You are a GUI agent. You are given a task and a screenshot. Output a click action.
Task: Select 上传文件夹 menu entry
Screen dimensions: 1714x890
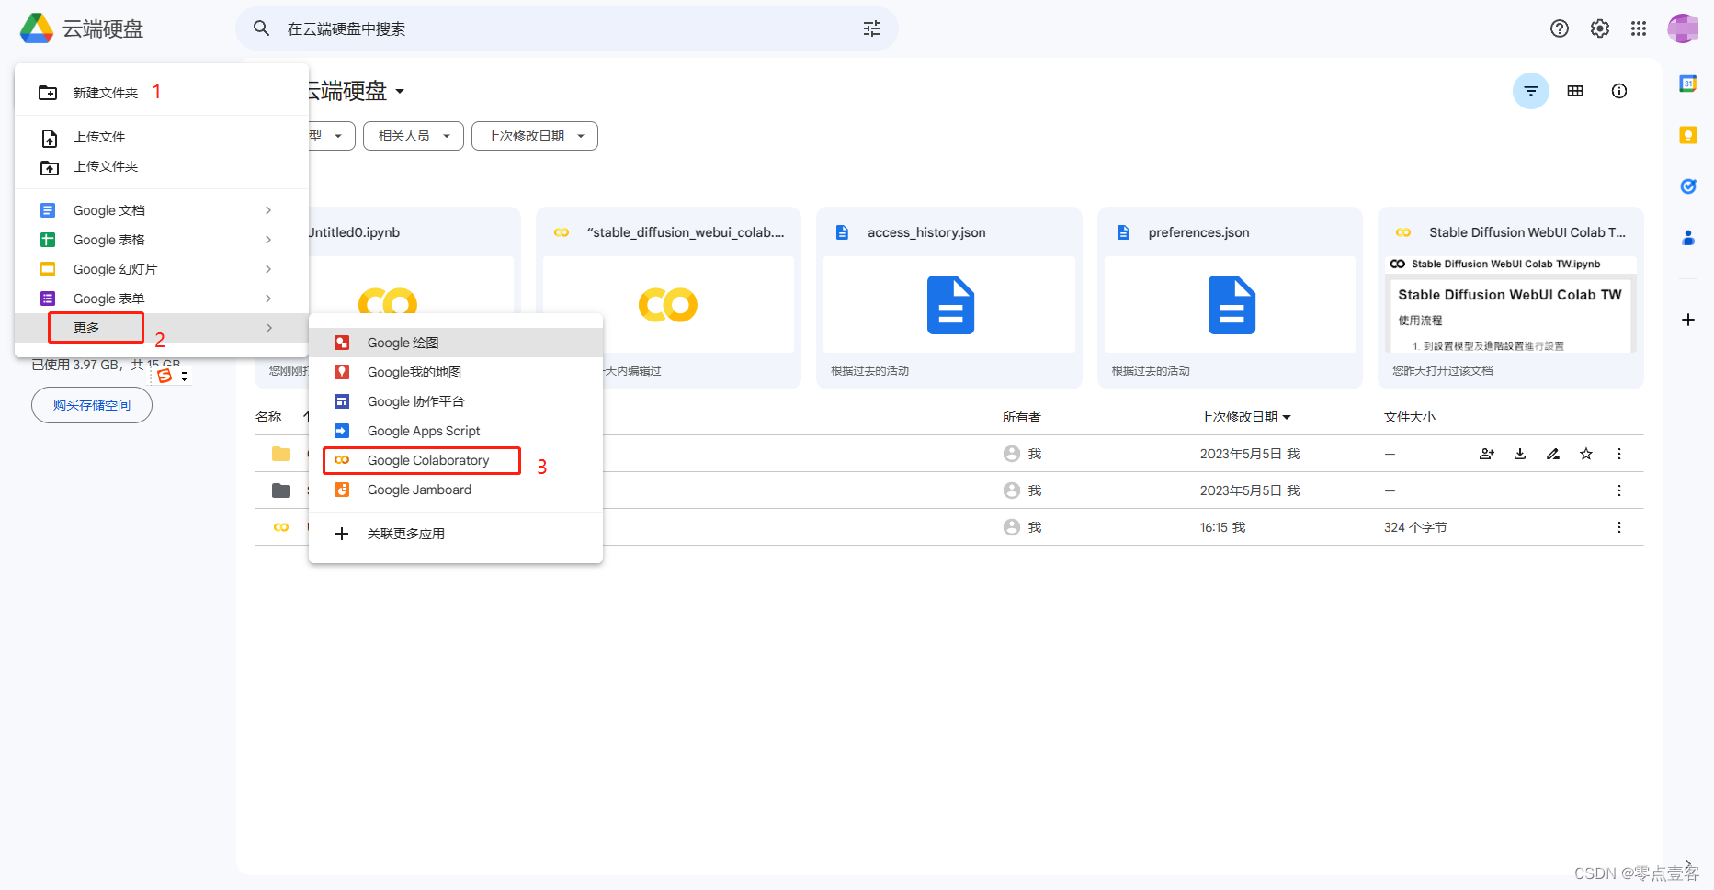click(162, 166)
